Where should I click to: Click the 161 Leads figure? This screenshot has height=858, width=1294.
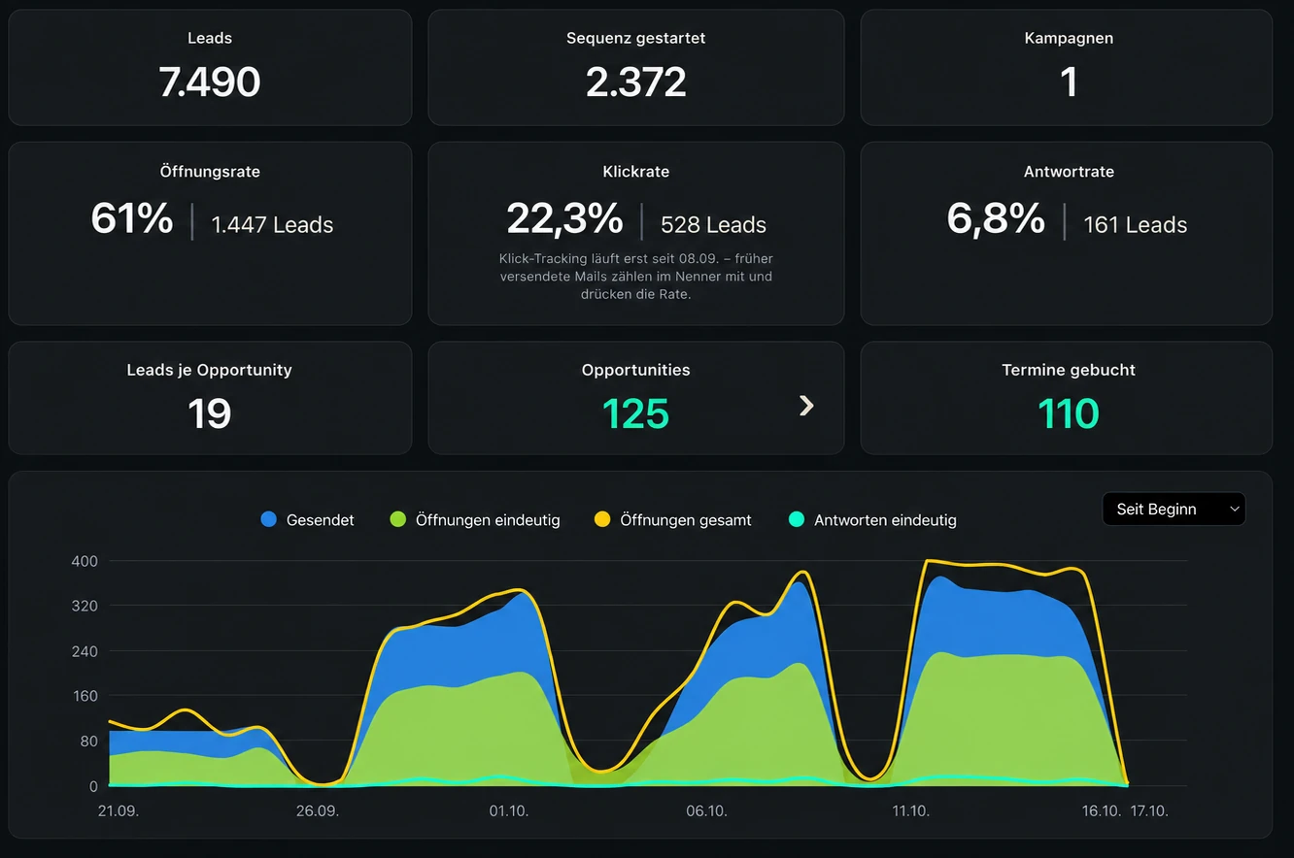tap(1135, 225)
